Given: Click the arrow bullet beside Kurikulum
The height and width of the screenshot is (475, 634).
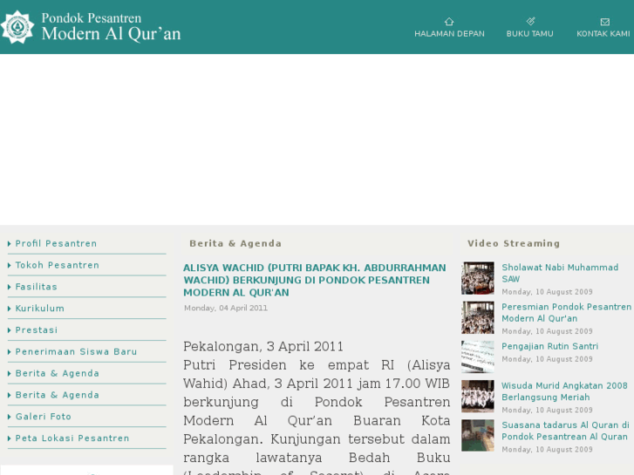Looking at the screenshot, I should tap(10, 309).
